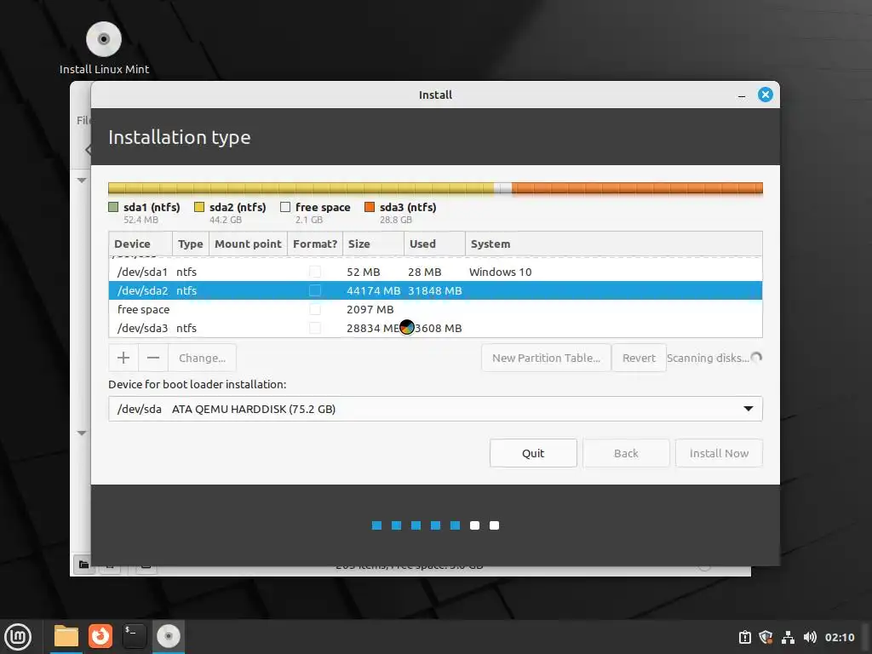Select the yellow sda2 segment in partition bar
872x654 pixels.
(x=301, y=188)
